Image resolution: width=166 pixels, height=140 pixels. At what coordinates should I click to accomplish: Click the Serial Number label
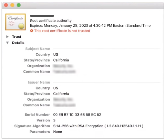tap(37, 115)
